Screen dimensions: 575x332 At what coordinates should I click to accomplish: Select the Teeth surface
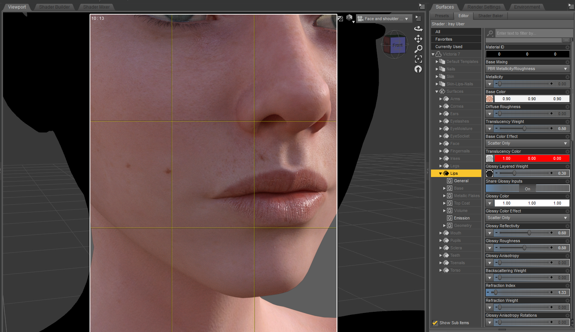[x=455, y=255]
